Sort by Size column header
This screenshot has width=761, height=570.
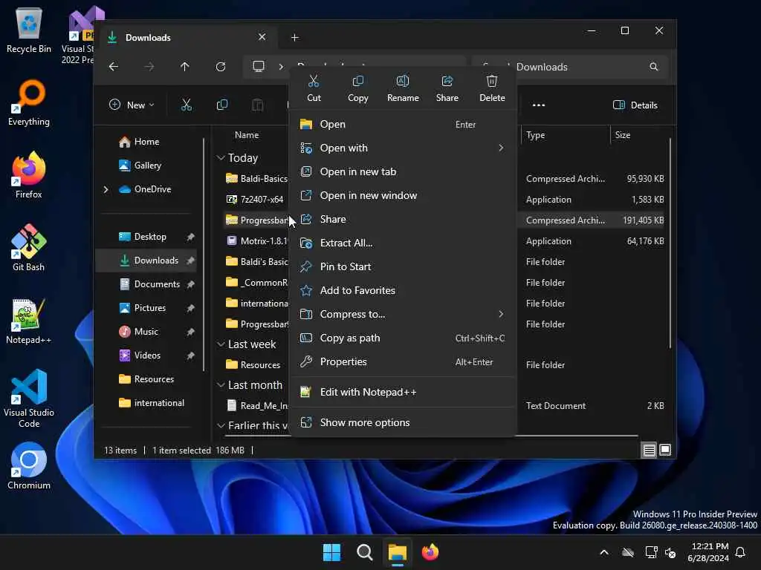click(x=638, y=135)
